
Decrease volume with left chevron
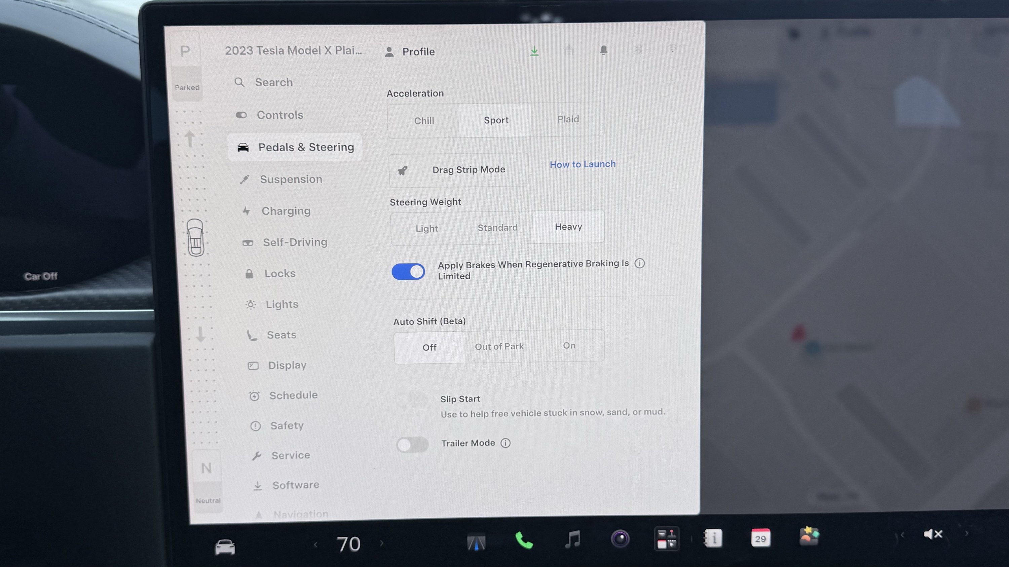point(902,534)
